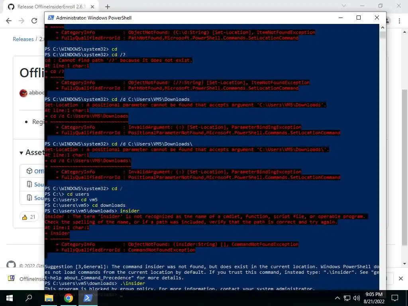Select the Release OfflineInsiderEnroll browser tab
Image resolution: width=408 pixels, height=306 pixels.
pyautogui.click(x=51, y=7)
